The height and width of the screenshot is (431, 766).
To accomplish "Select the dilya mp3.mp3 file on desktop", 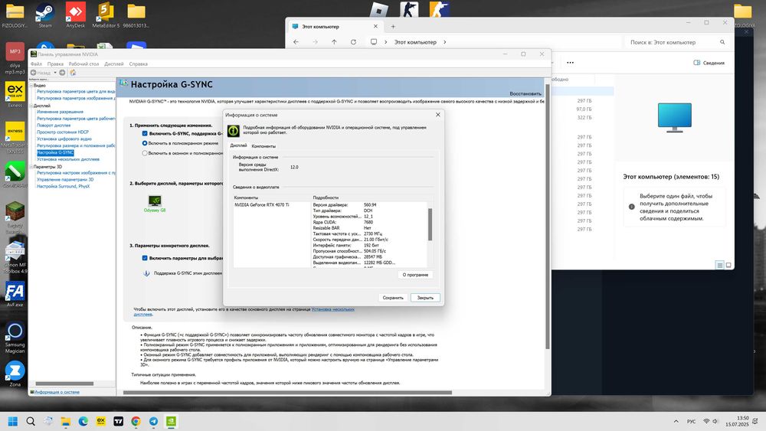I will click(15, 58).
